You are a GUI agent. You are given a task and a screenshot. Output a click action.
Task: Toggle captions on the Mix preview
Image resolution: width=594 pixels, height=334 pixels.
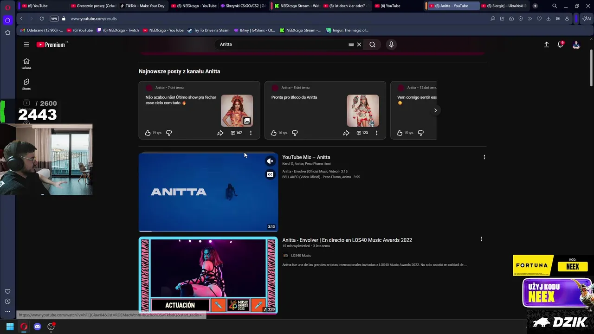point(270,174)
